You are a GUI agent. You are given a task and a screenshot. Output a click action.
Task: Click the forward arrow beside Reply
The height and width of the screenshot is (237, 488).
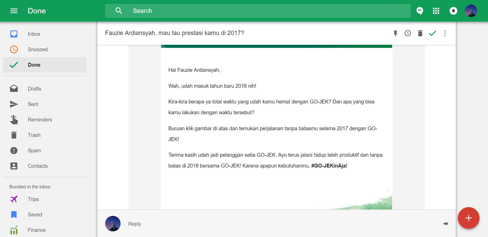click(x=446, y=224)
